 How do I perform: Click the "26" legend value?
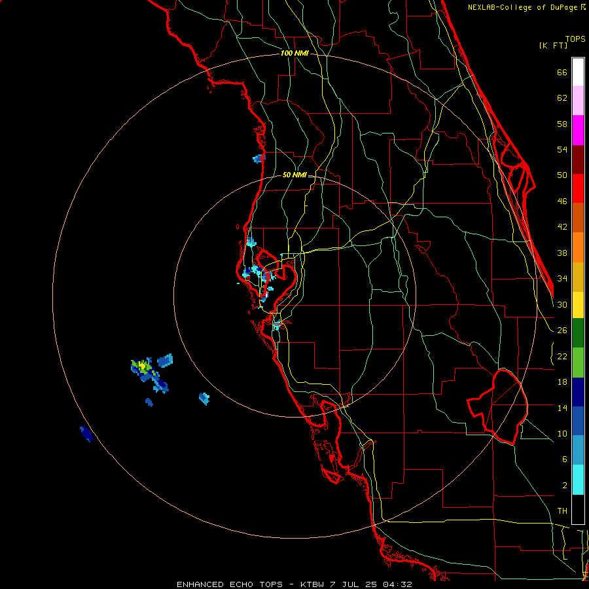point(562,330)
